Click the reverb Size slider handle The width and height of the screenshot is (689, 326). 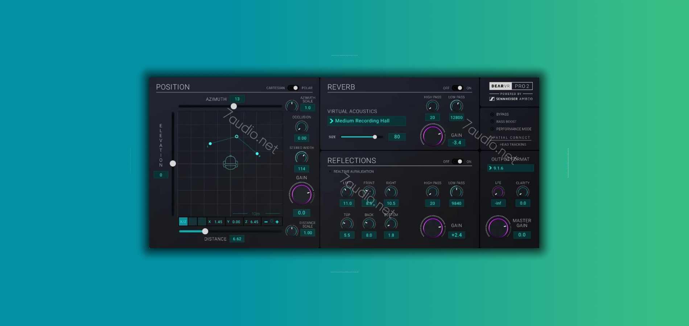(375, 137)
